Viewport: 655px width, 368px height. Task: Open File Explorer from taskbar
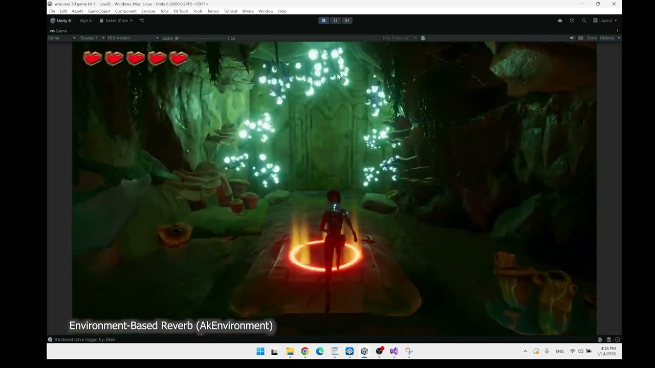point(290,351)
